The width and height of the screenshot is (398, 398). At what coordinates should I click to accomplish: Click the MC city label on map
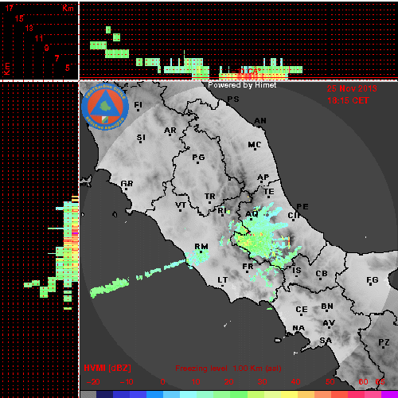(255, 145)
